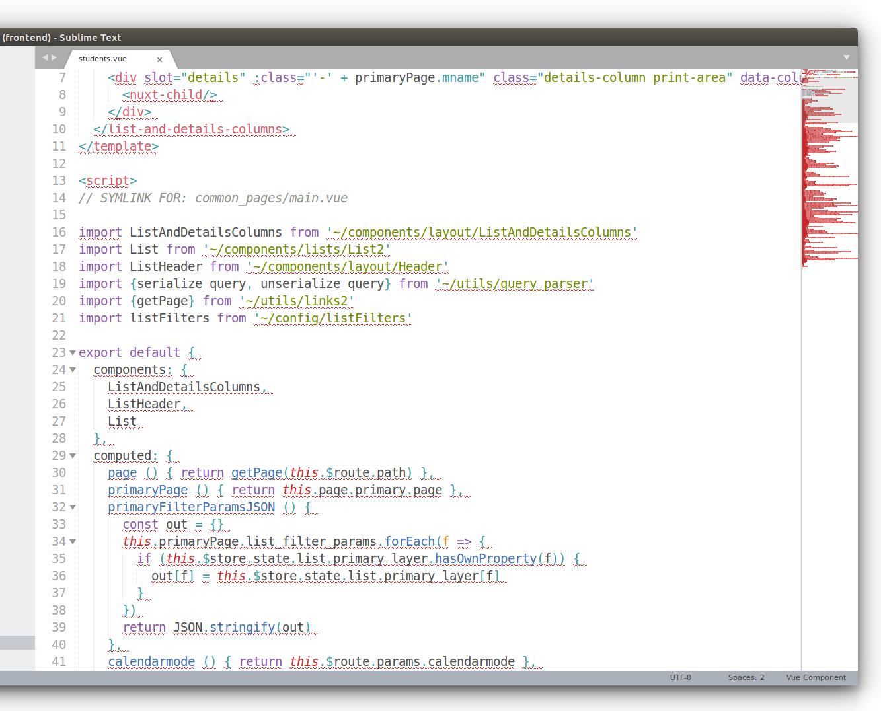This screenshot has height=711, width=881.
Task: Jump to a position in the minimap
Action: click(x=829, y=165)
